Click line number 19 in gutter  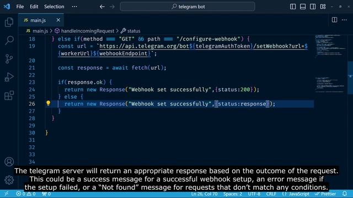point(32,46)
